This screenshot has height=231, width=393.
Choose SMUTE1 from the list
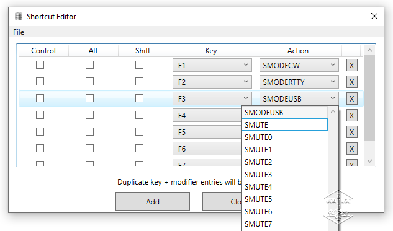(x=284, y=149)
